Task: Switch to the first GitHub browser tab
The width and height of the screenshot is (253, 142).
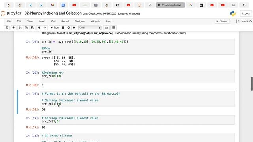Action: [118, 5]
